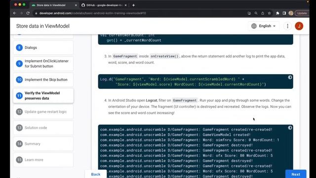Toggle the browser side panel icon
Image resolution: width=316 pixels, height=178 pixels.
[x=284, y=13]
